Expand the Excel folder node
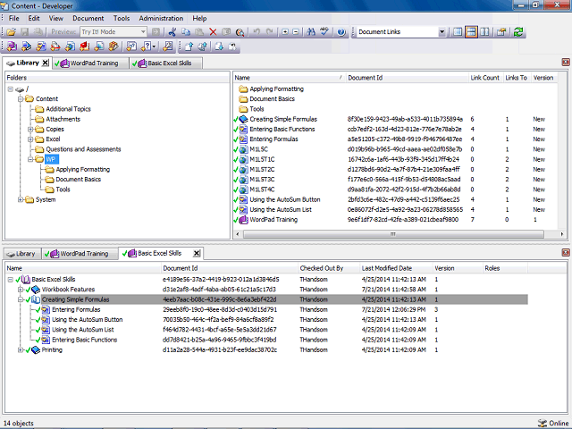This screenshot has width=572, height=429. click(x=30, y=139)
